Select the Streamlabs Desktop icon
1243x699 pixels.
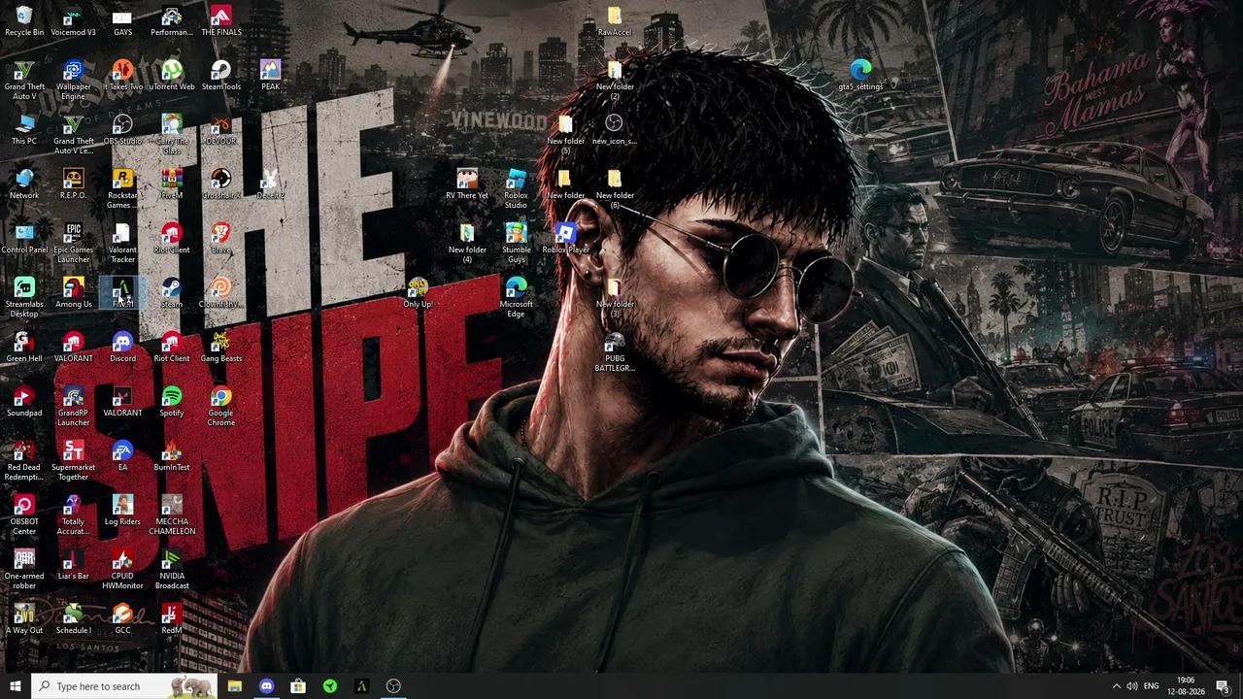pos(24,297)
